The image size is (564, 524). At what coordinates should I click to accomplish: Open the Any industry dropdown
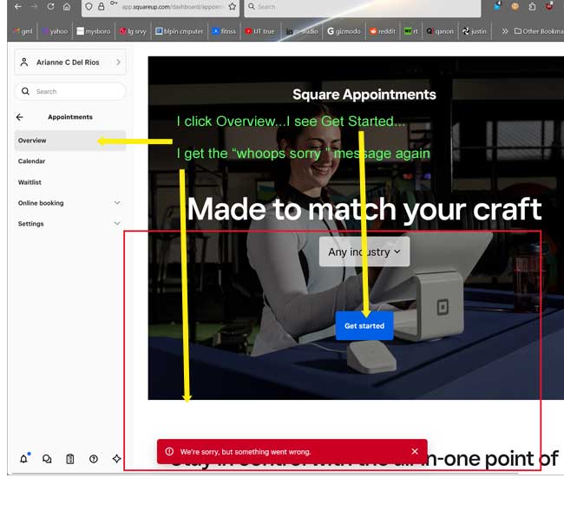click(x=364, y=252)
